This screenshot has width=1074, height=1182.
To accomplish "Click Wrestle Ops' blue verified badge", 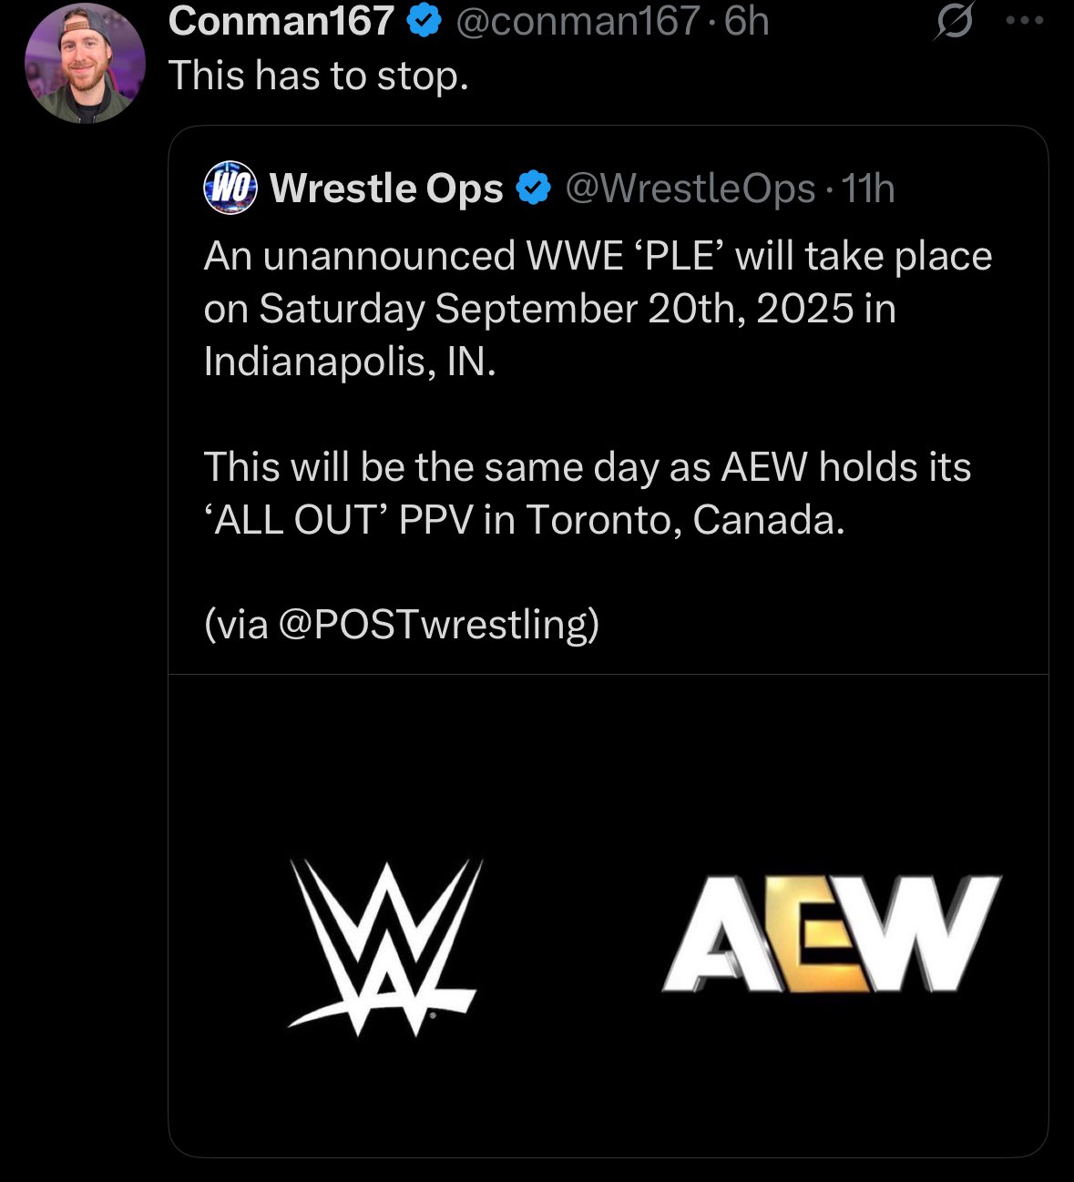I will (x=534, y=189).
